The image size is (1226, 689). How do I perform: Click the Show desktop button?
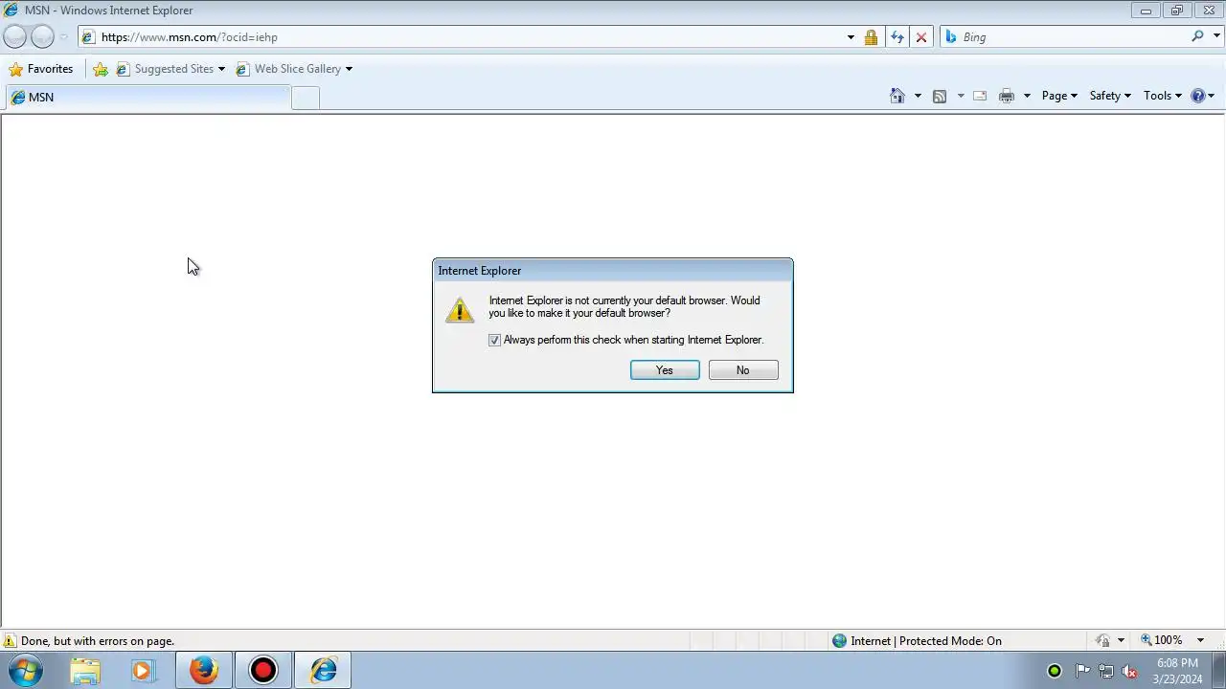1219,671
